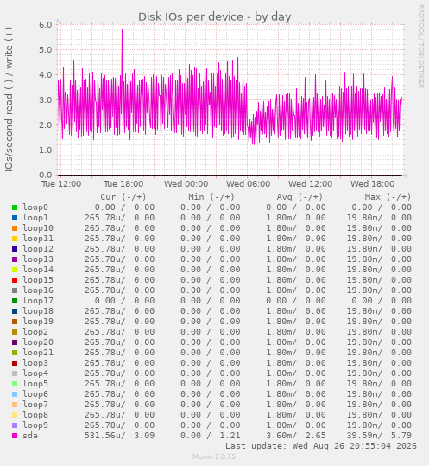Select the 'loop17' legend label

click(x=38, y=301)
